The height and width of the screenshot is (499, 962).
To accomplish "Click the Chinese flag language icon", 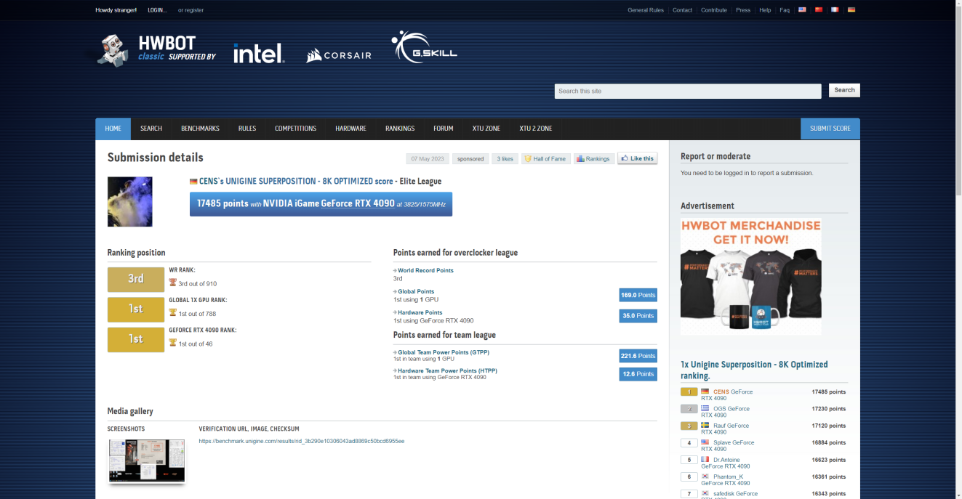I will coord(819,10).
